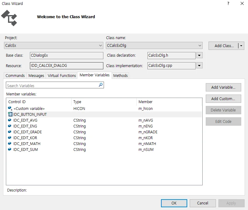Screen dimensions: 248x210
Task: Click the search magnifier icon in Search Variables
Action: pyautogui.click(x=101, y=85)
